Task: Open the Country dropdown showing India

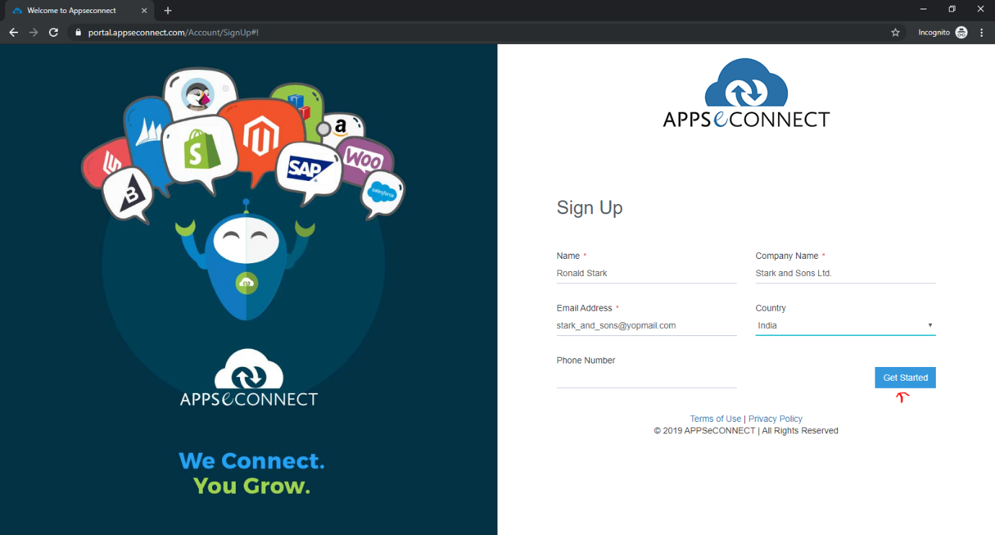Action: pos(846,326)
